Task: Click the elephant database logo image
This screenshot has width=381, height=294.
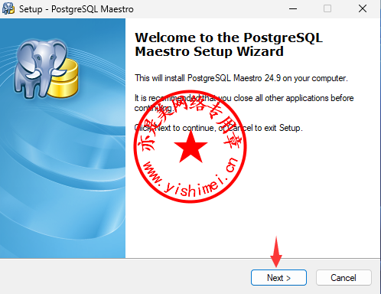Action: pos(46,68)
